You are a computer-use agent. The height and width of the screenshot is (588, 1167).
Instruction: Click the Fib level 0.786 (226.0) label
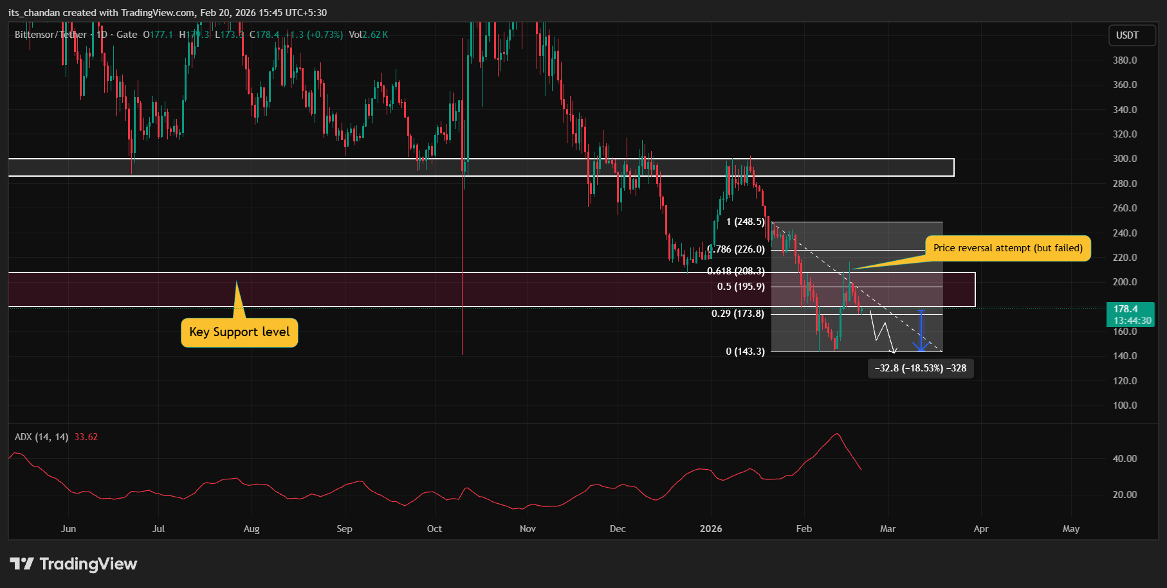coord(737,249)
